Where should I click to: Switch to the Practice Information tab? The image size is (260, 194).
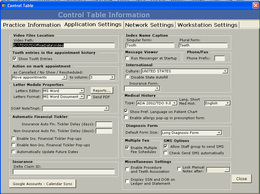pyautogui.click(x=32, y=25)
